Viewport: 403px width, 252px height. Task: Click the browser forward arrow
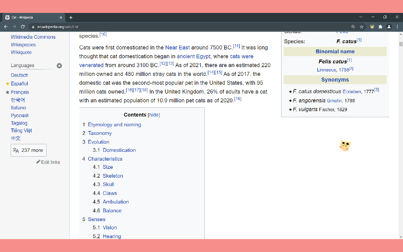(x=14, y=27)
